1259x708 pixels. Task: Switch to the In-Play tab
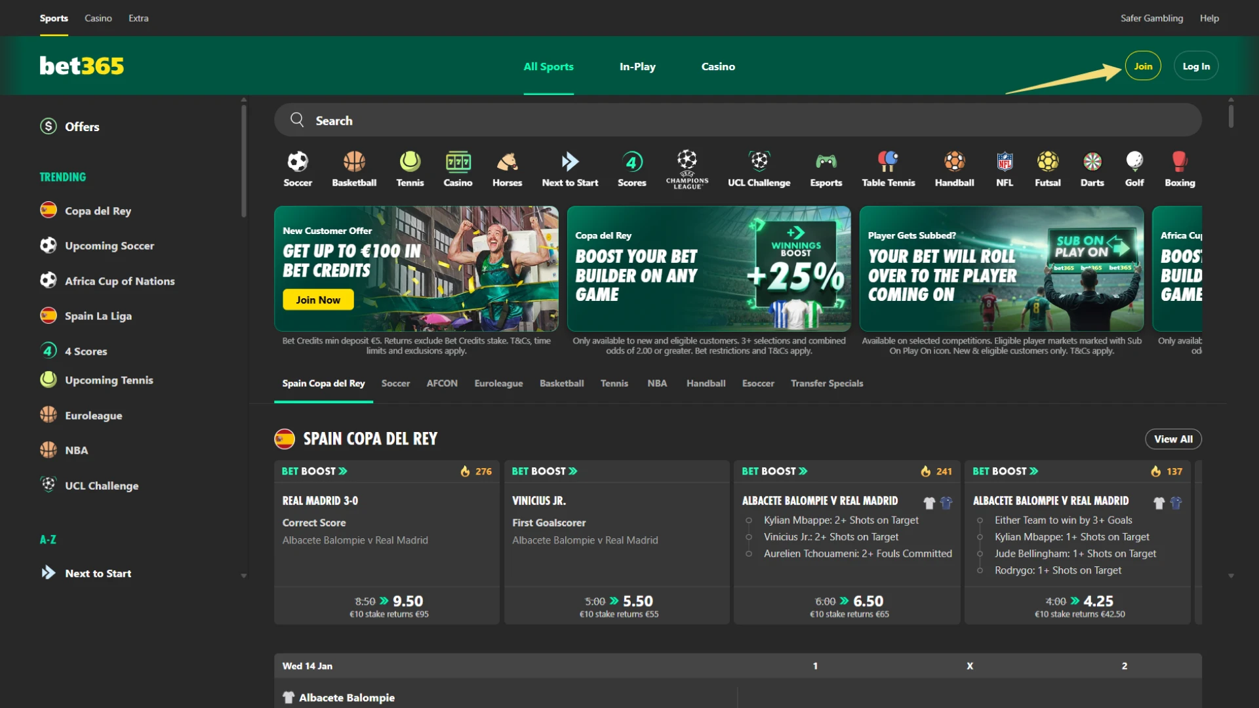[x=637, y=66]
